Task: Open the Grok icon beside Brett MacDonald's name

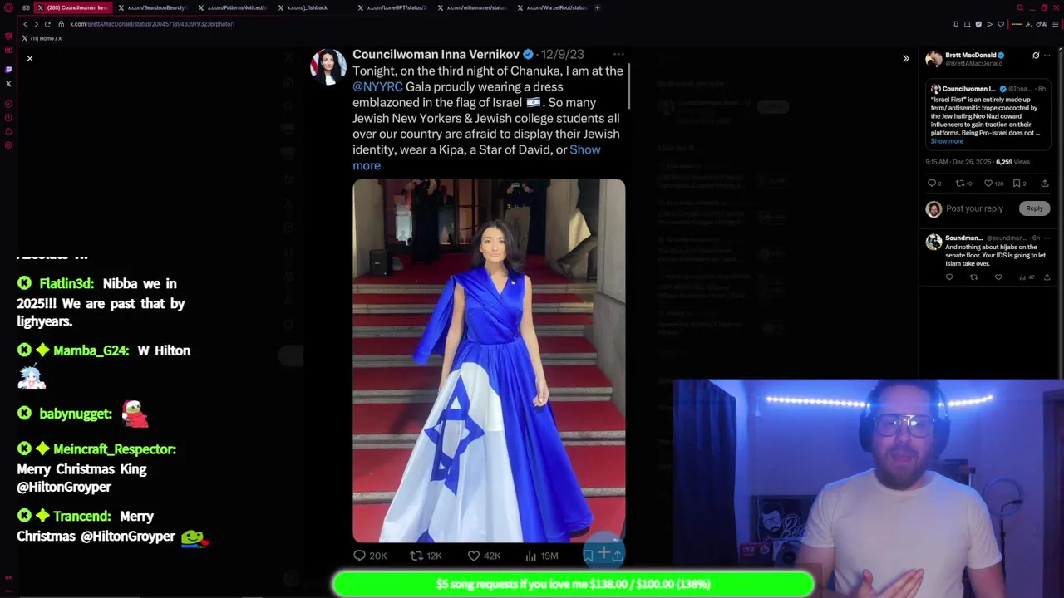Action: click(1036, 56)
